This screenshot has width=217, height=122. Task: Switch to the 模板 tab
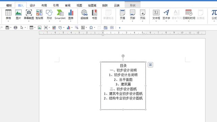pyautogui.click(x=9, y=5)
